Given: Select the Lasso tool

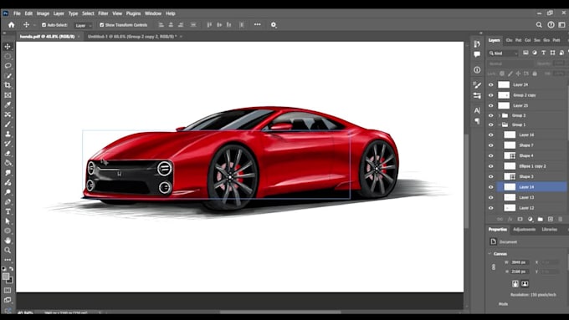Looking at the screenshot, I should [8, 66].
